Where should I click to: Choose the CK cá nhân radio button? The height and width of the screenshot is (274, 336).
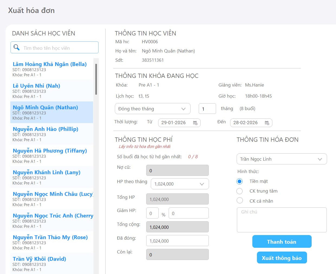[239, 201]
